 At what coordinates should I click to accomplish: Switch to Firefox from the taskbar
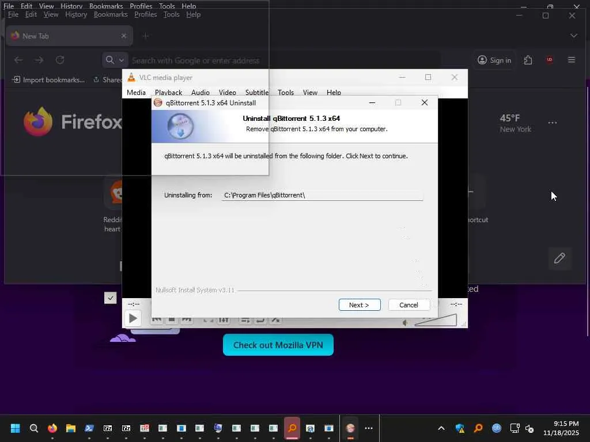point(52,428)
